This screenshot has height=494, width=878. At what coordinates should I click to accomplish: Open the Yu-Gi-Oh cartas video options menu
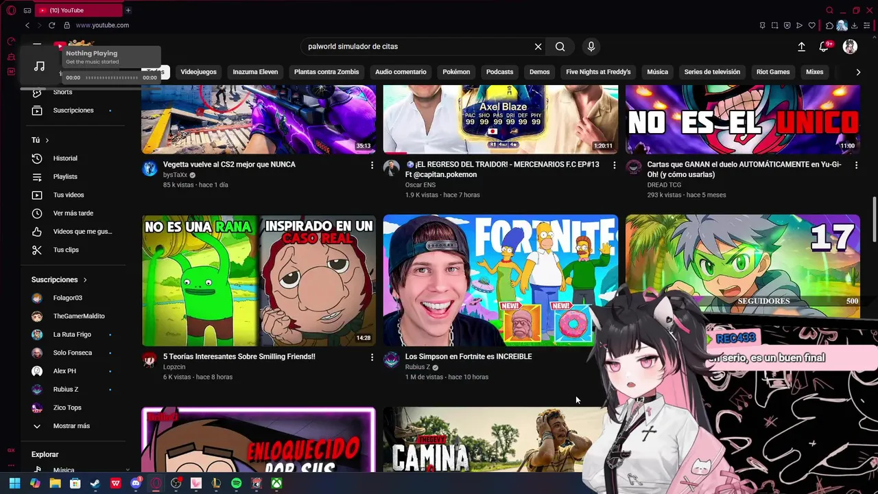856,165
